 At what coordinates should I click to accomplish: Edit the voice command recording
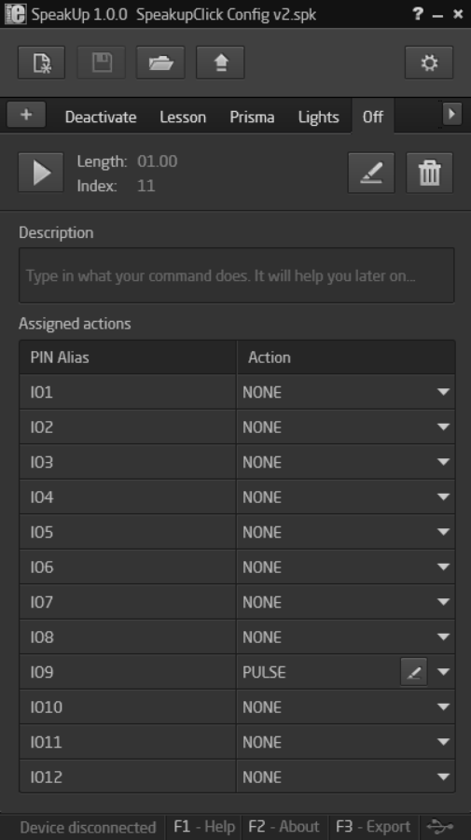[371, 173]
